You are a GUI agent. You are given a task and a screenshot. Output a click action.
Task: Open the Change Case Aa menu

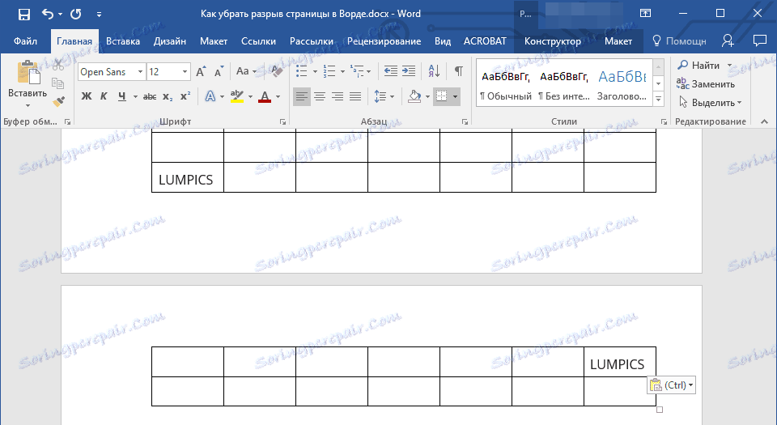click(x=246, y=71)
